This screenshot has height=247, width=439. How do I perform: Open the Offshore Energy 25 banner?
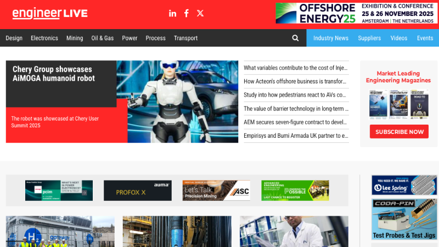click(x=357, y=13)
